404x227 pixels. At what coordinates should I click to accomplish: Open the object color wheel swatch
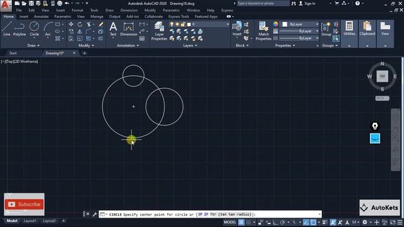[x=276, y=24]
